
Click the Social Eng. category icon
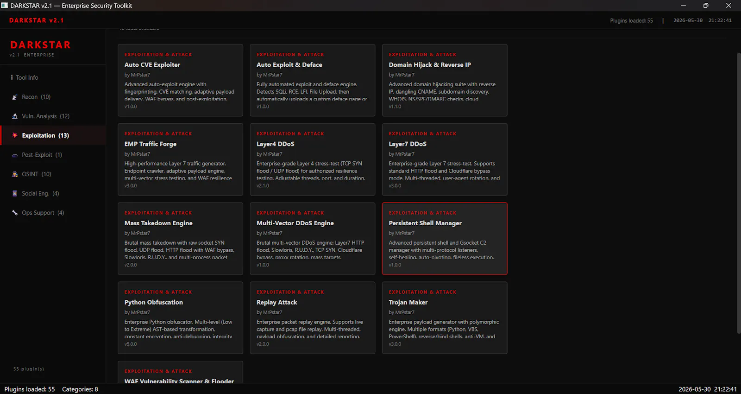tap(15, 193)
